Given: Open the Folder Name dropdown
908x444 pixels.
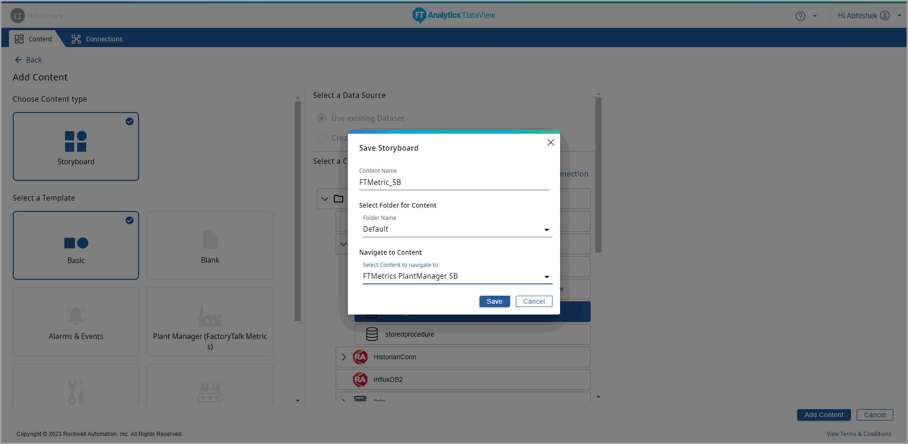Looking at the screenshot, I should [457, 229].
